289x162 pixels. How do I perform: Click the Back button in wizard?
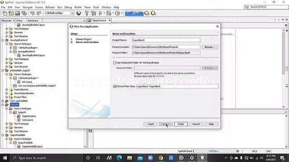(x=150, y=124)
